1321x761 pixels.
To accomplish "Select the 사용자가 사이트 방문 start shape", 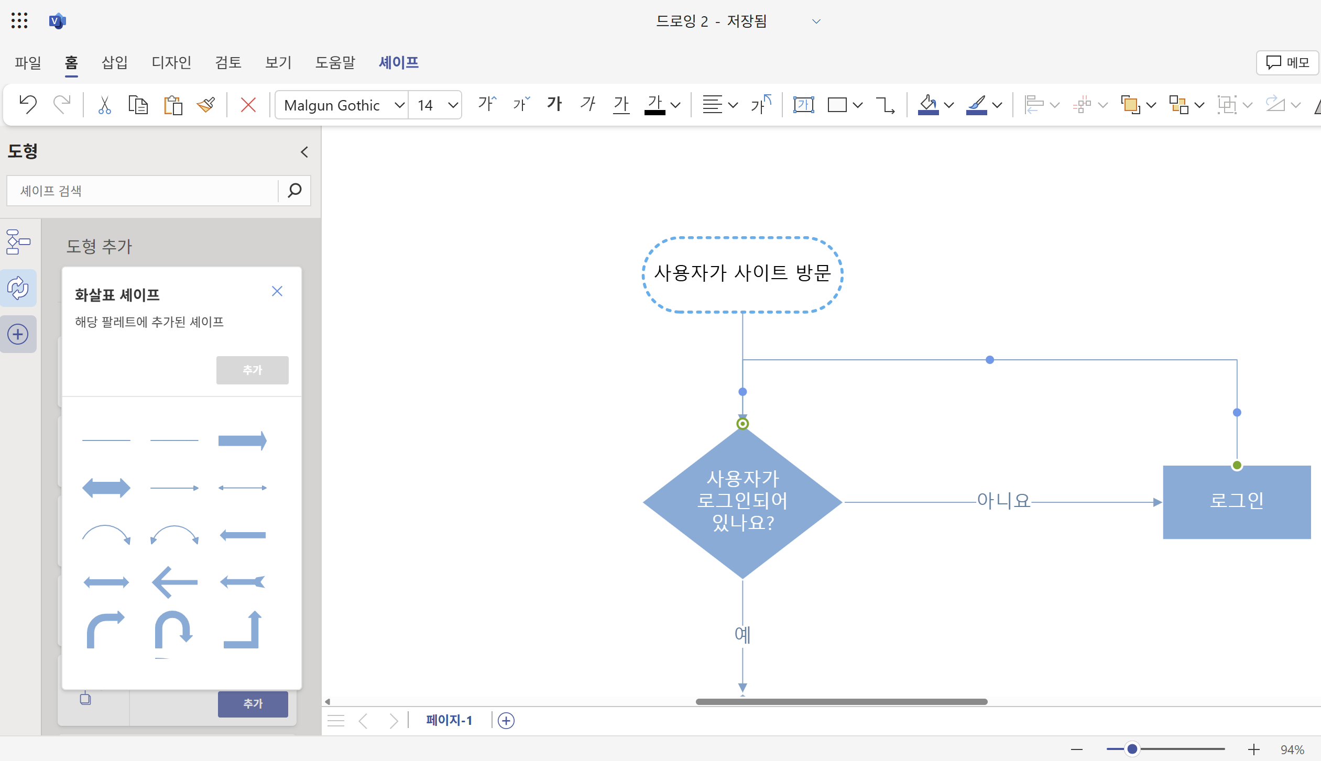I will 743,274.
